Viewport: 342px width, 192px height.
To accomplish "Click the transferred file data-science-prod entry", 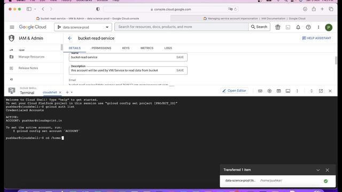I will 240,181.
